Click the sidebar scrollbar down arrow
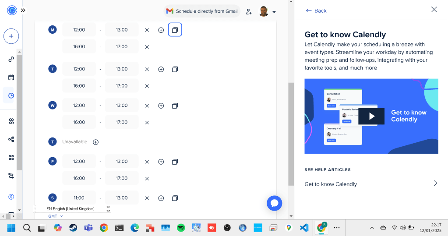Screen dimensions: 448x236 point(19,210)
